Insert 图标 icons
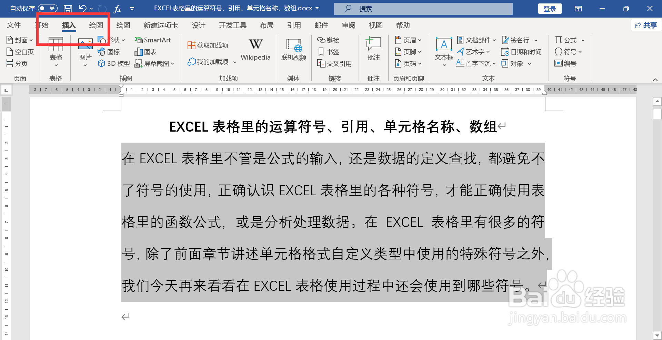Screen dimensions: 662x340 click(109, 52)
